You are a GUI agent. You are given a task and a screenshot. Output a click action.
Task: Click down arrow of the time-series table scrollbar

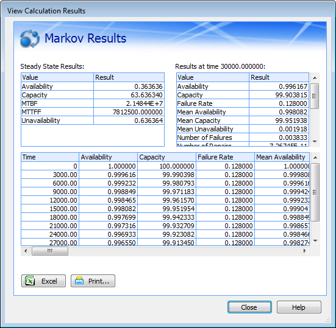click(315, 241)
